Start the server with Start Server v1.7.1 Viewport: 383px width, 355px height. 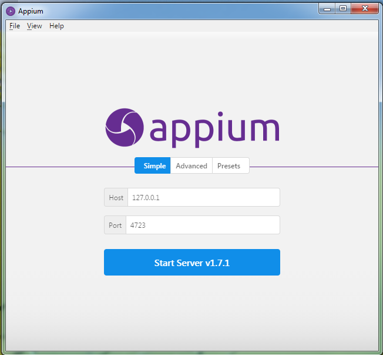[192, 263]
